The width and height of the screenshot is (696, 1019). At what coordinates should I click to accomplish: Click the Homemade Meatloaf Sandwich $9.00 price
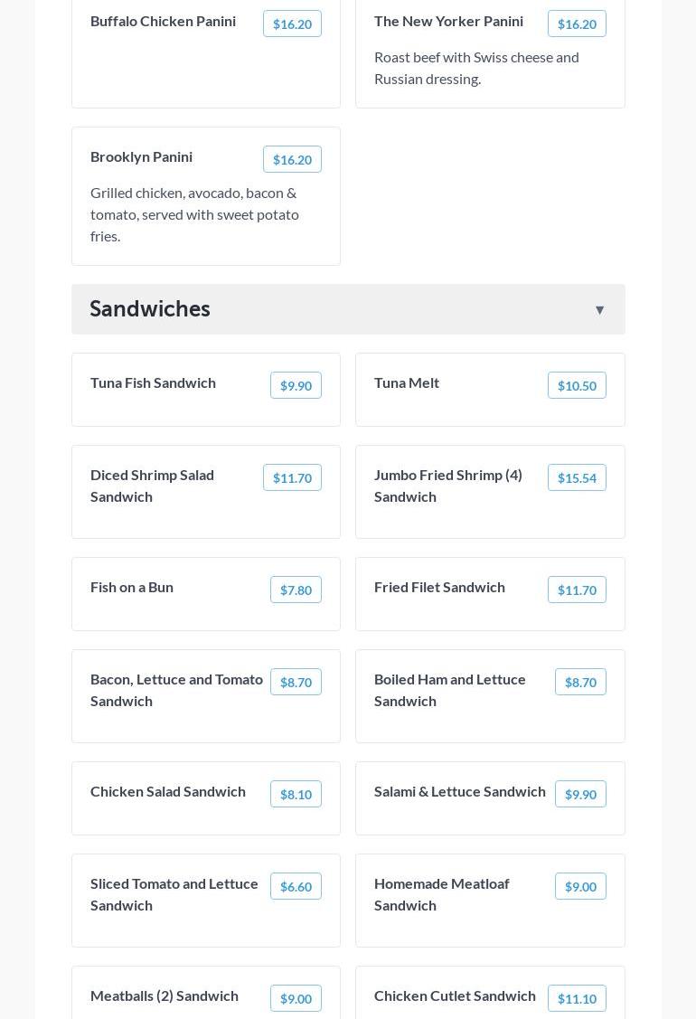pyautogui.click(x=580, y=887)
